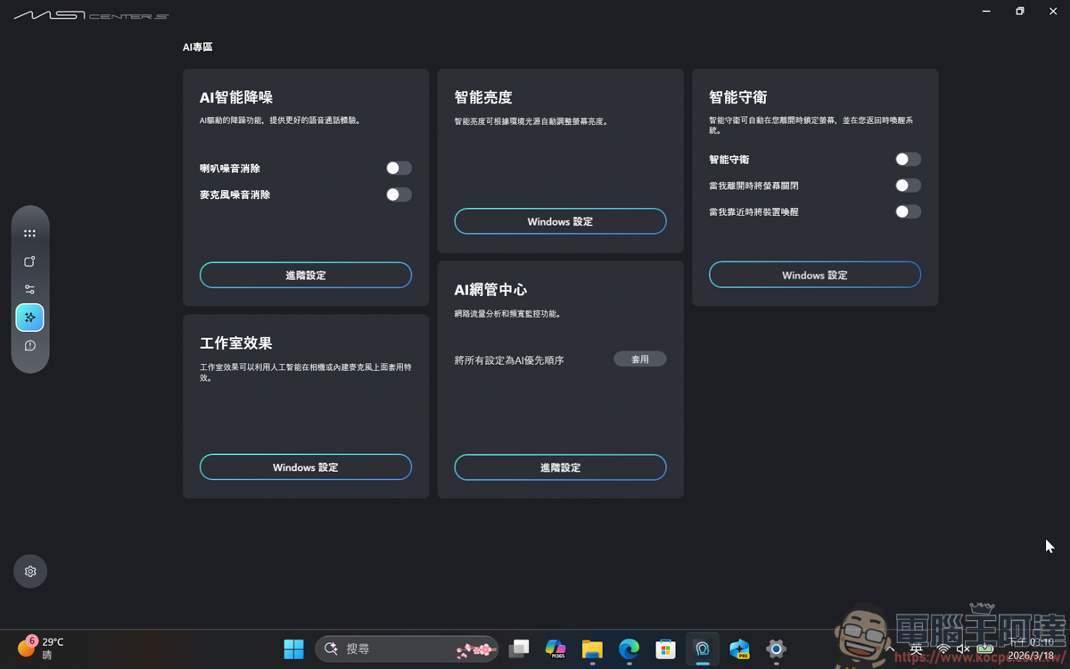This screenshot has height=669, width=1070.
Task: Expand hidden system tray icons chevron
Action: [890, 649]
